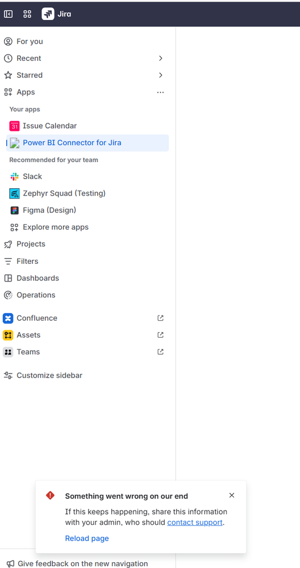Image resolution: width=300 pixels, height=568 pixels.
Task: Expand the Recent chevron
Action: pyautogui.click(x=160, y=59)
